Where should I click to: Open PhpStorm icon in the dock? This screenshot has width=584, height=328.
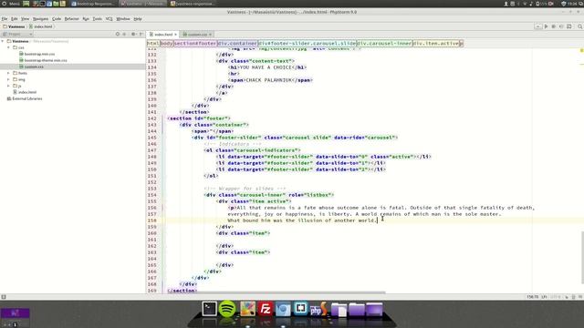coord(318,309)
